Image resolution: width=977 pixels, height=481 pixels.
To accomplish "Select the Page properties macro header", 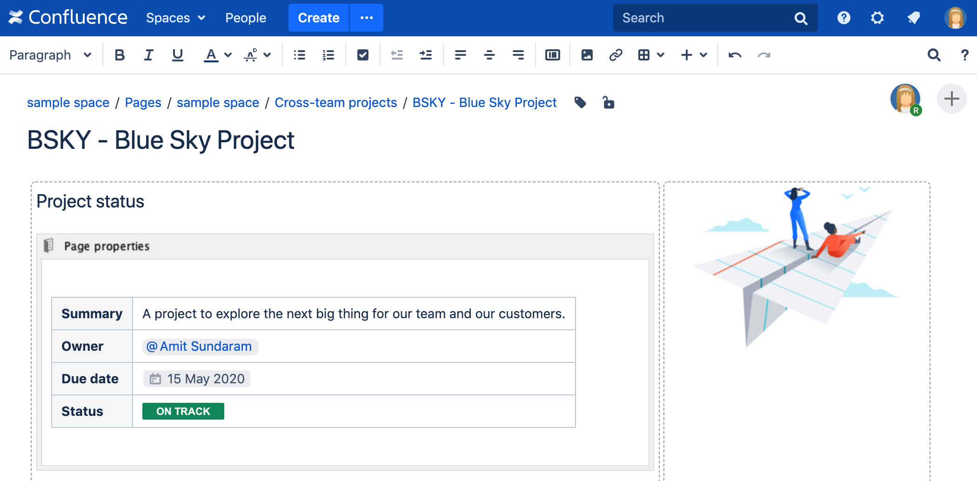I will [x=345, y=246].
